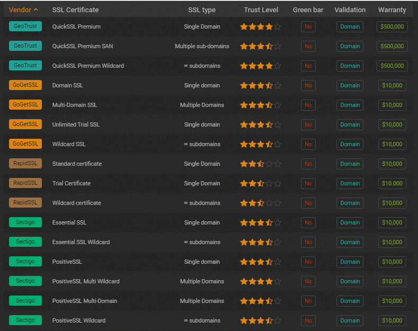The width and height of the screenshot is (418, 331).
Task: Click Multiple Domains cell in PositiveSSL Multi Wildcard row
Action: click(202, 281)
